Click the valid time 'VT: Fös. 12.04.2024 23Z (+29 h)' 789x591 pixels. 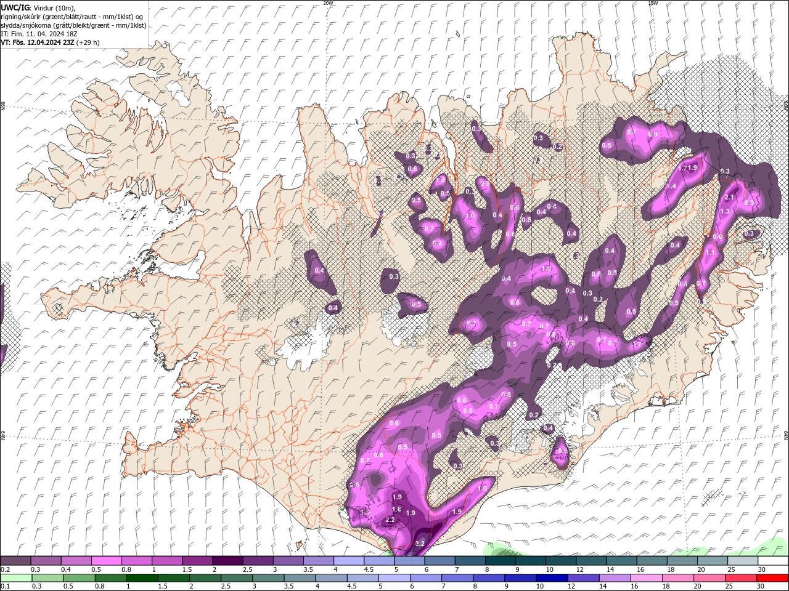[x=50, y=42]
